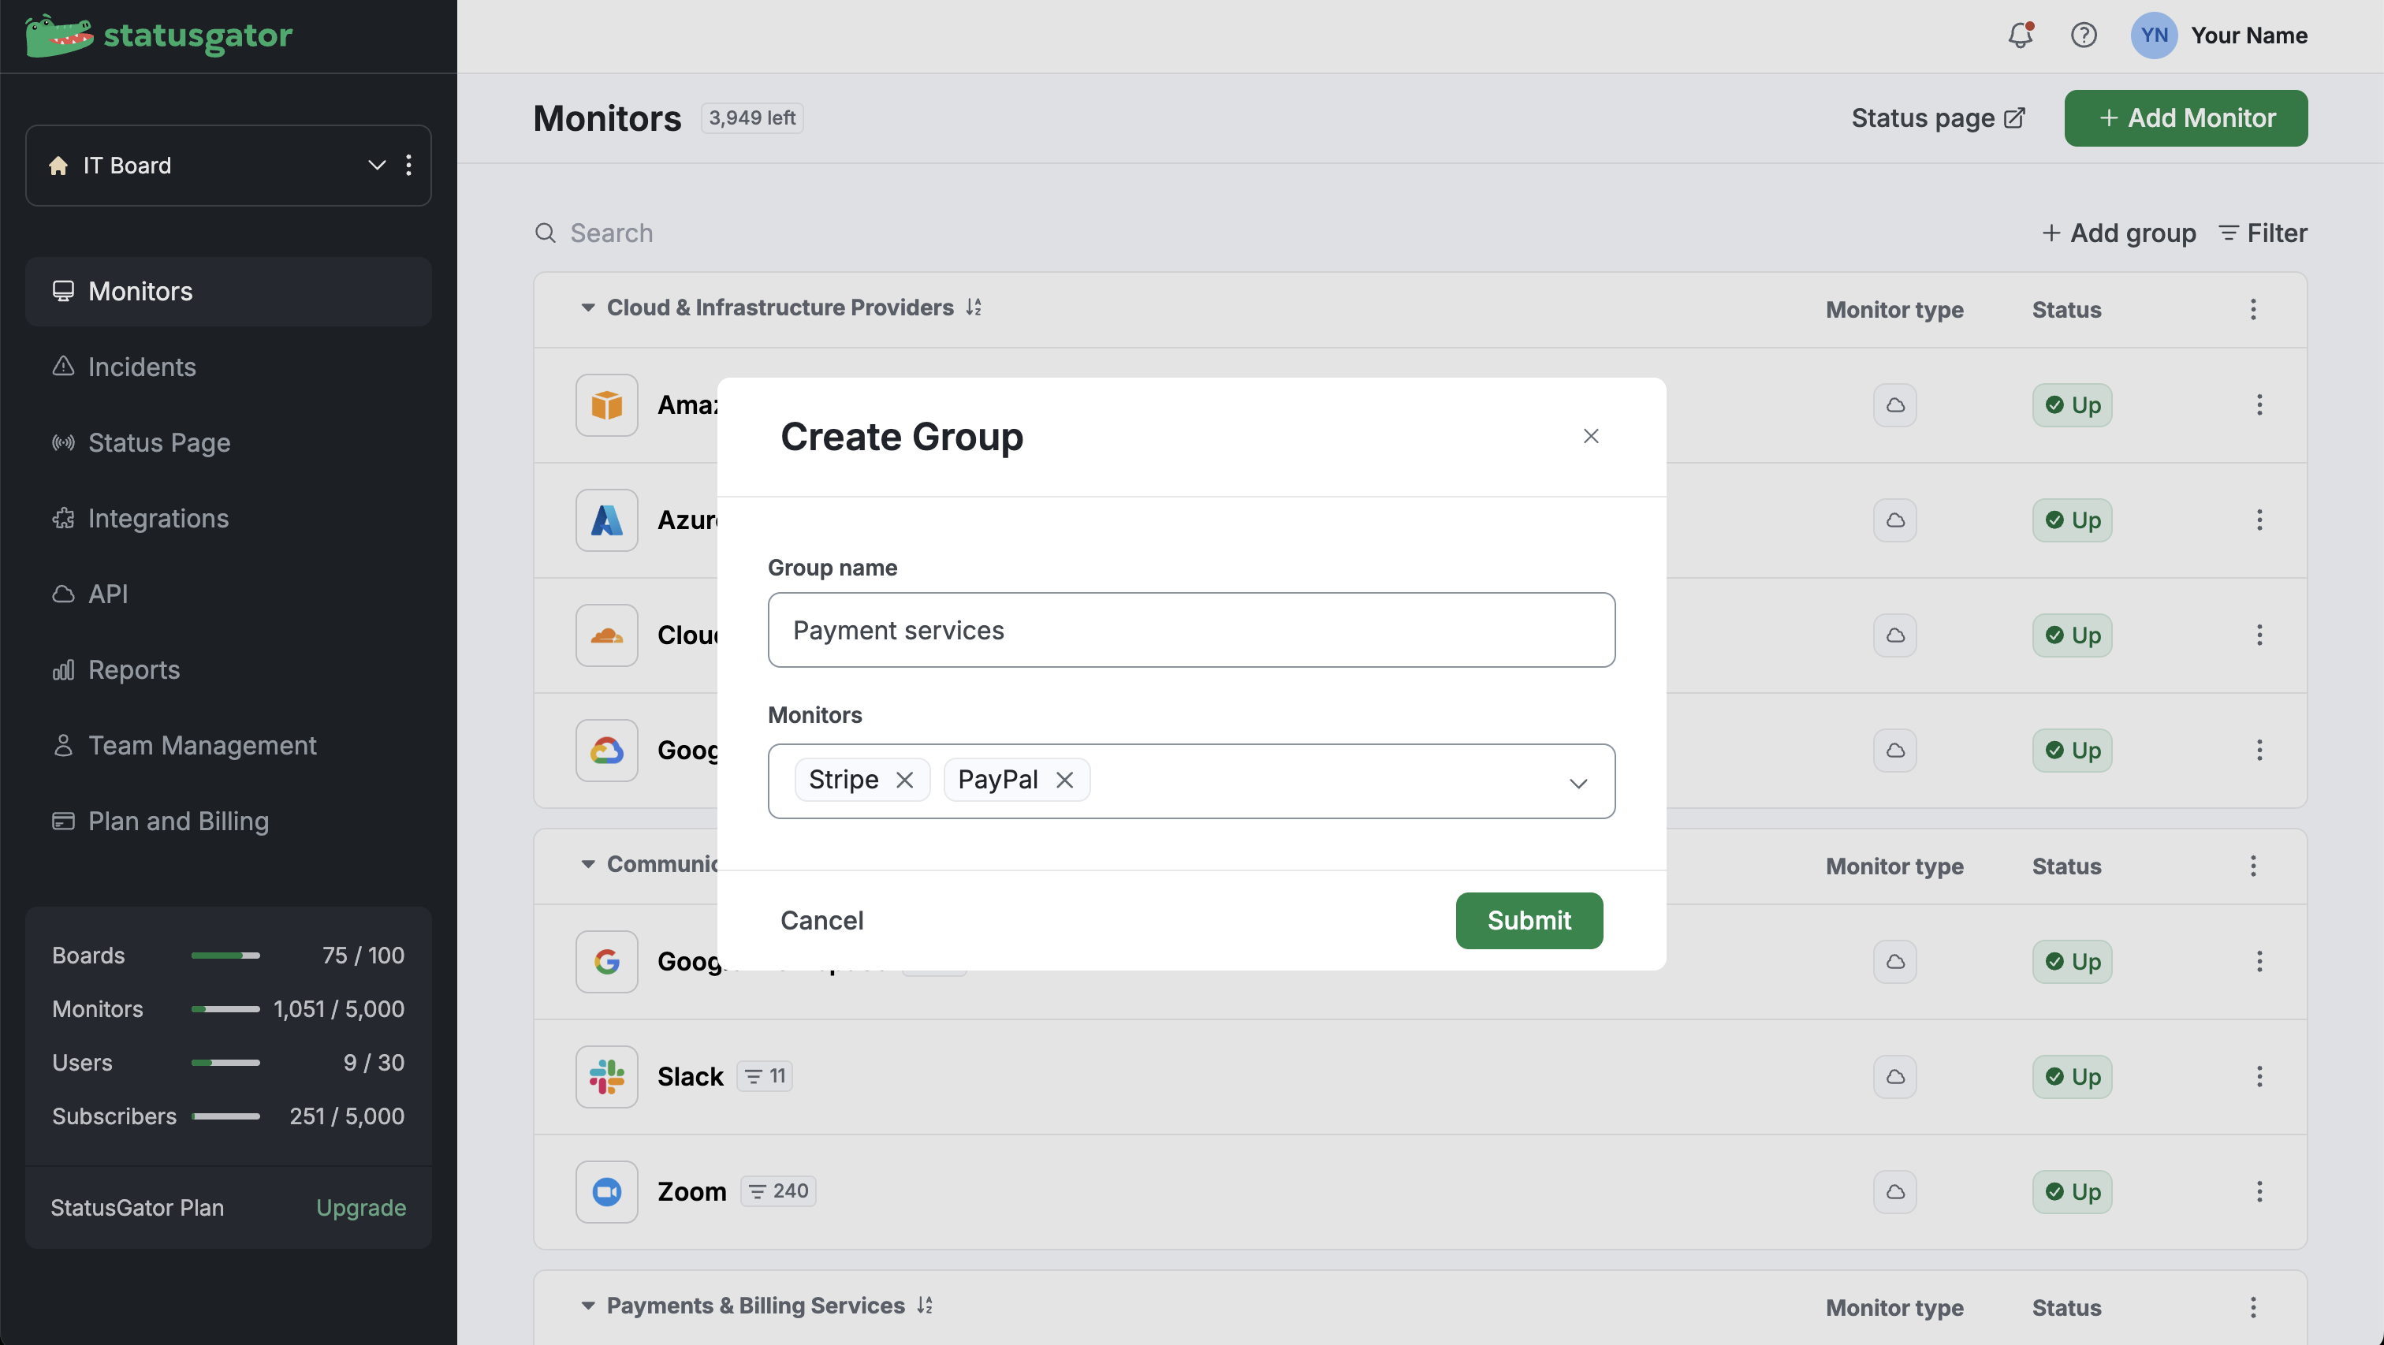The height and width of the screenshot is (1345, 2384).
Task: Go to Incidents in the sidebar
Action: point(142,367)
